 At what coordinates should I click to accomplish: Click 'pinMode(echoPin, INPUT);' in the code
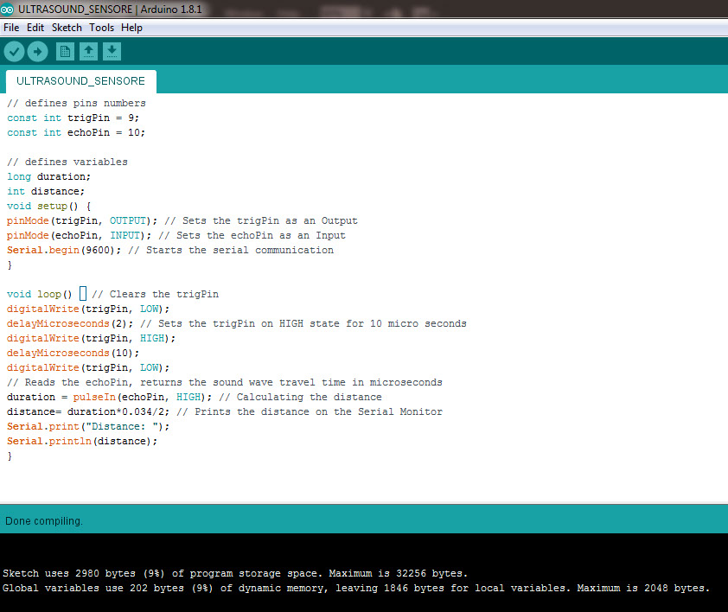pos(79,235)
